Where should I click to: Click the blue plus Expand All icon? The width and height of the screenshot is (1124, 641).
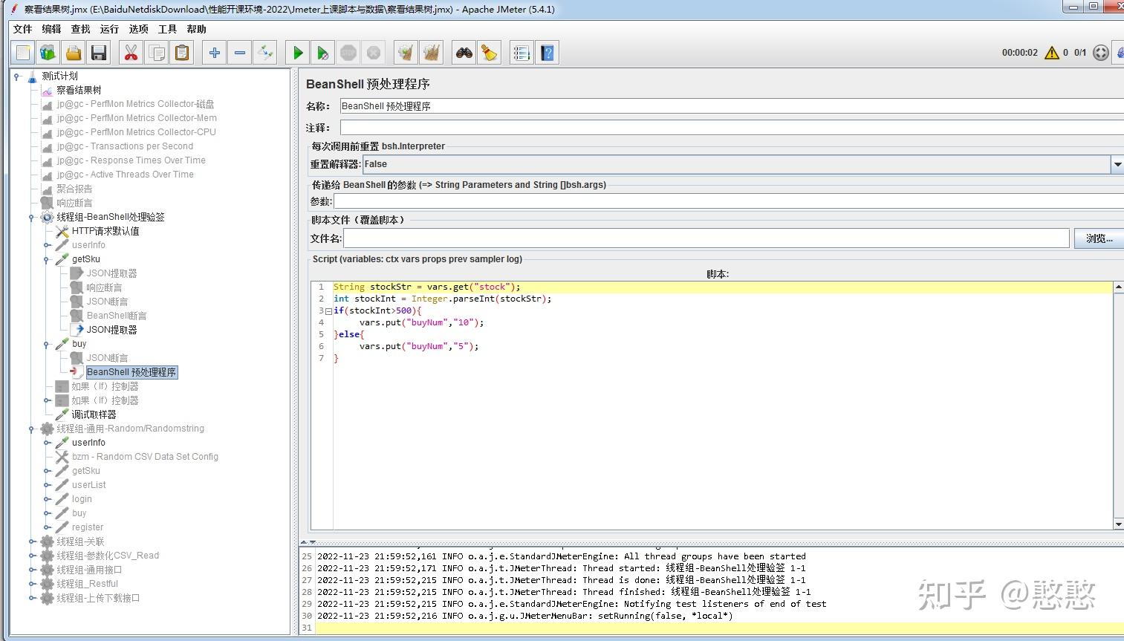point(215,53)
